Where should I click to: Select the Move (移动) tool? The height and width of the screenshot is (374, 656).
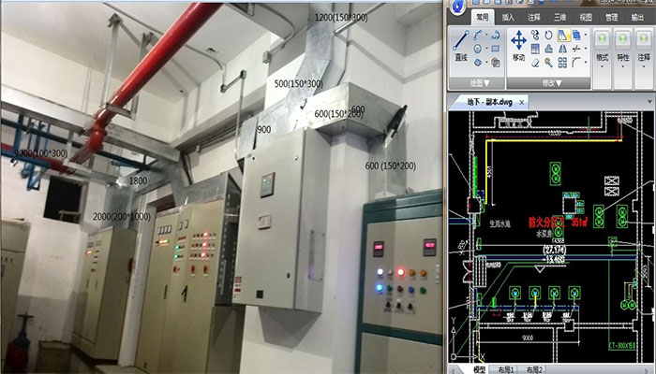518,45
